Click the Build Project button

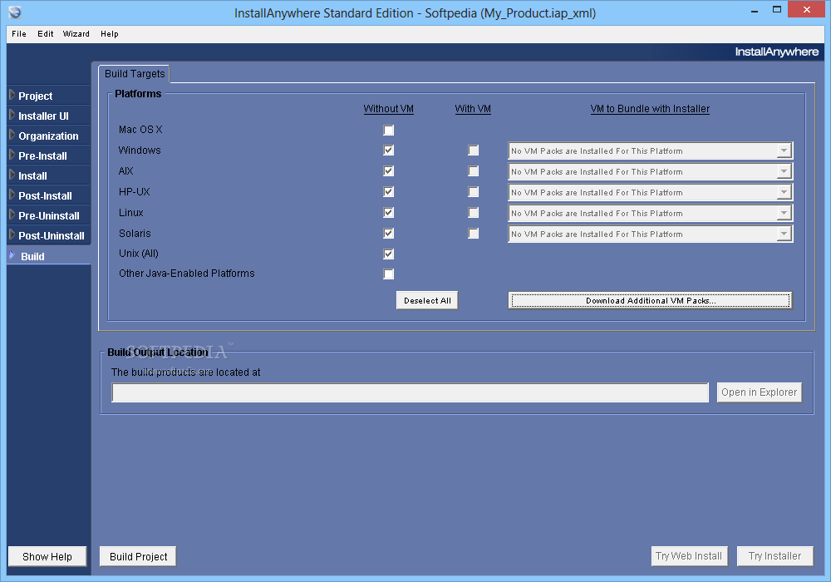click(x=138, y=556)
